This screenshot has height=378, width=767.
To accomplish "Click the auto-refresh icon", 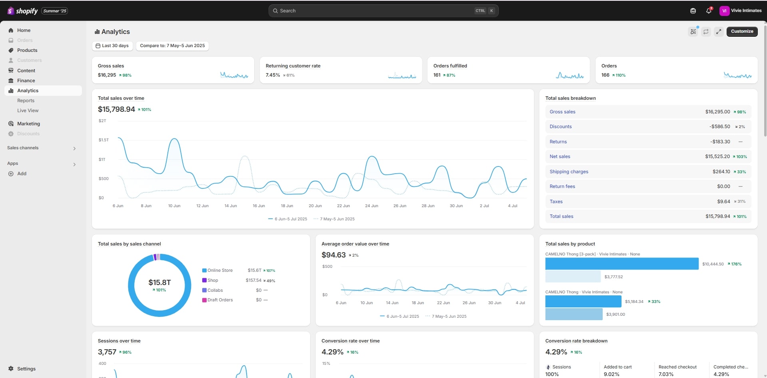I will (706, 32).
